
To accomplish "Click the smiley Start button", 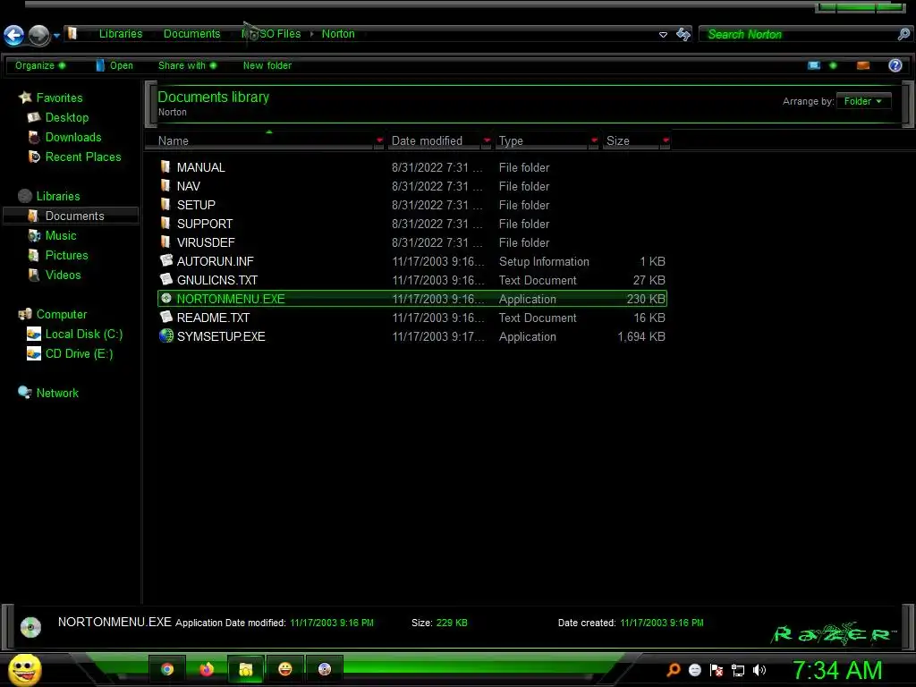I will pyautogui.click(x=24, y=669).
